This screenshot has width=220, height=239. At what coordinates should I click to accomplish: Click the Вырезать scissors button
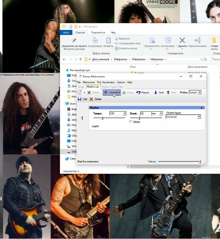(x=123, y=39)
